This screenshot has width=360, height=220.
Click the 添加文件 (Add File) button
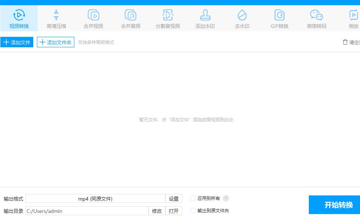coord(17,42)
